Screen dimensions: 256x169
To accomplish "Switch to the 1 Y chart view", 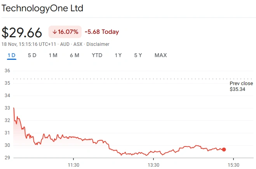I will pos(118,55).
